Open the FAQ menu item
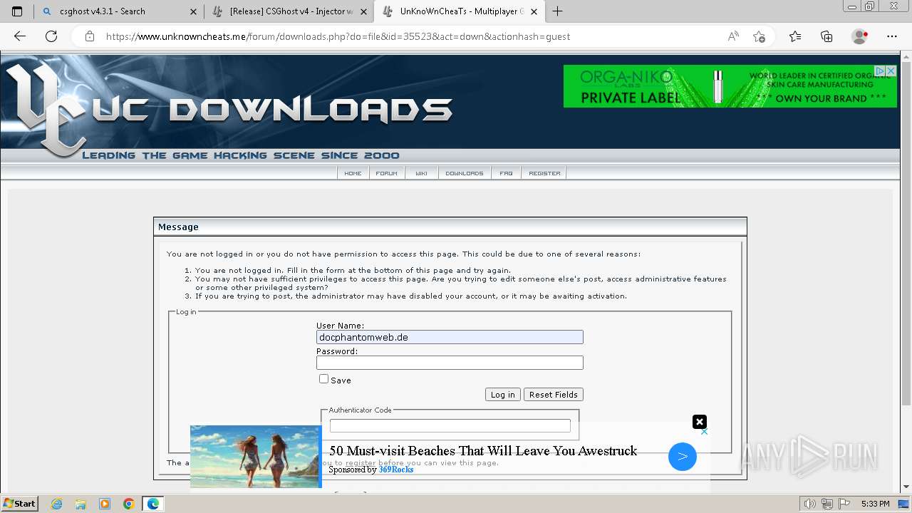Image resolution: width=912 pixels, height=513 pixels. pyautogui.click(x=506, y=173)
